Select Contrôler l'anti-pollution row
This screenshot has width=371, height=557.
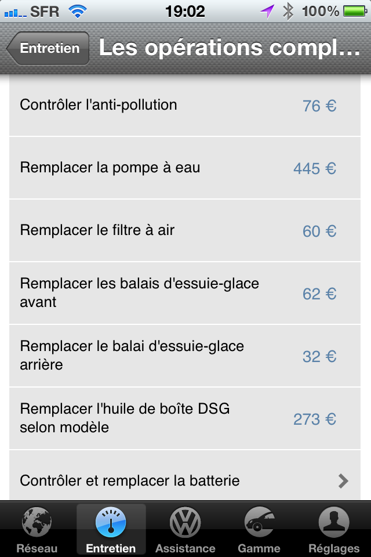pos(185,106)
